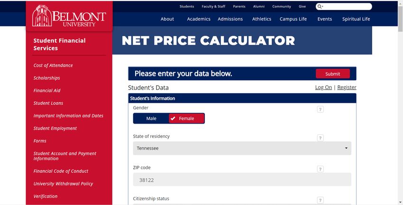Open the State of residency help icon
Image resolution: width=403 pixels, height=205 pixels.
point(320,138)
